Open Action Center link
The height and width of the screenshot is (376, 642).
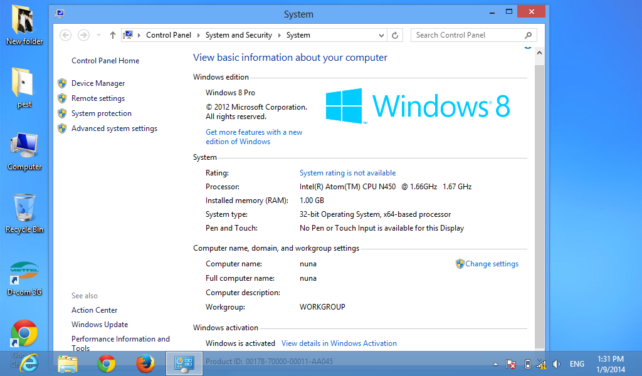[x=94, y=310]
